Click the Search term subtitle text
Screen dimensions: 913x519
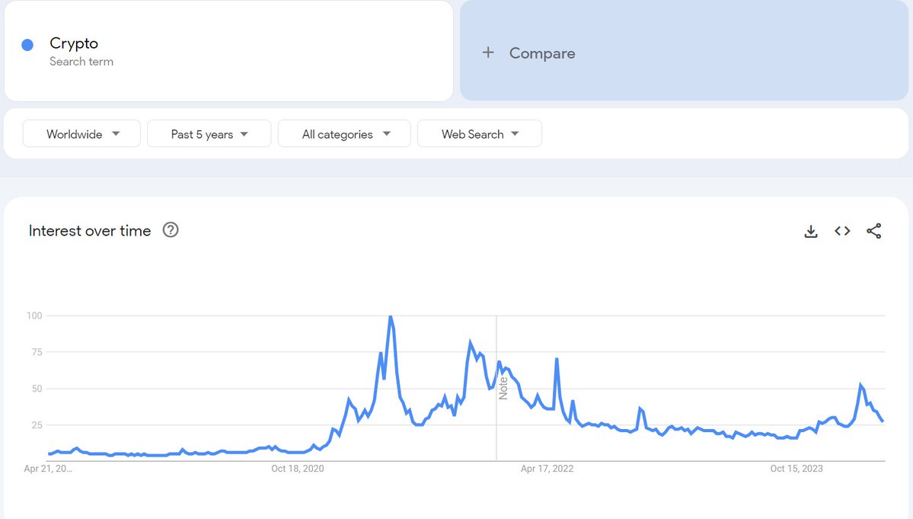click(x=81, y=62)
